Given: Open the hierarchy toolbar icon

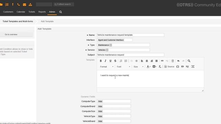Looking at the screenshot, I should tap(30, 4).
